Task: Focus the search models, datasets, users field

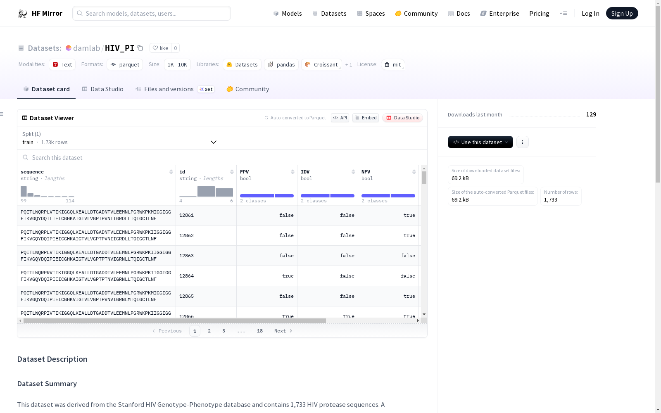Action: 152,13
